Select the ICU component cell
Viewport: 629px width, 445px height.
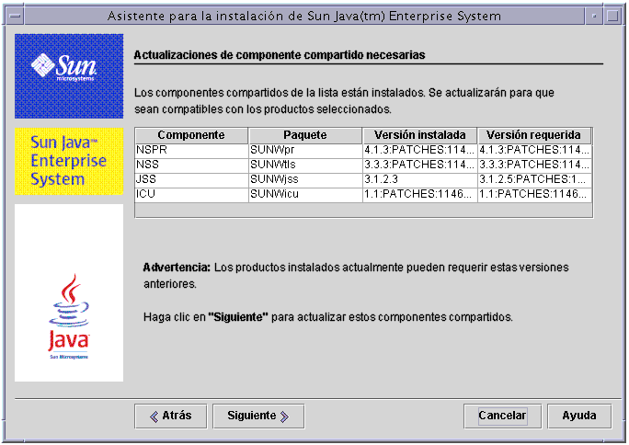click(x=191, y=195)
